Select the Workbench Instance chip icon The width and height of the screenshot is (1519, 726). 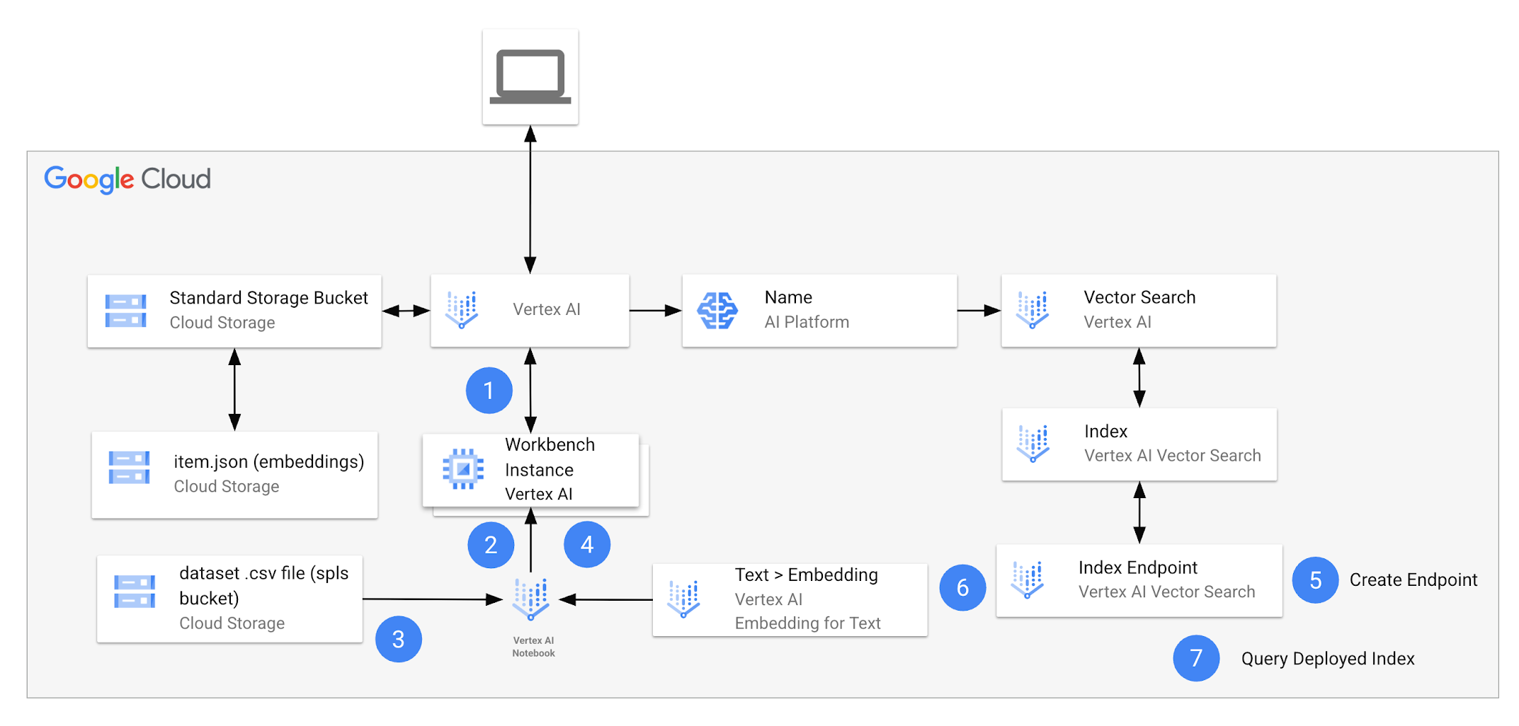click(x=463, y=468)
